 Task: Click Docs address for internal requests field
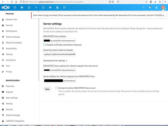(x=60, y=70)
